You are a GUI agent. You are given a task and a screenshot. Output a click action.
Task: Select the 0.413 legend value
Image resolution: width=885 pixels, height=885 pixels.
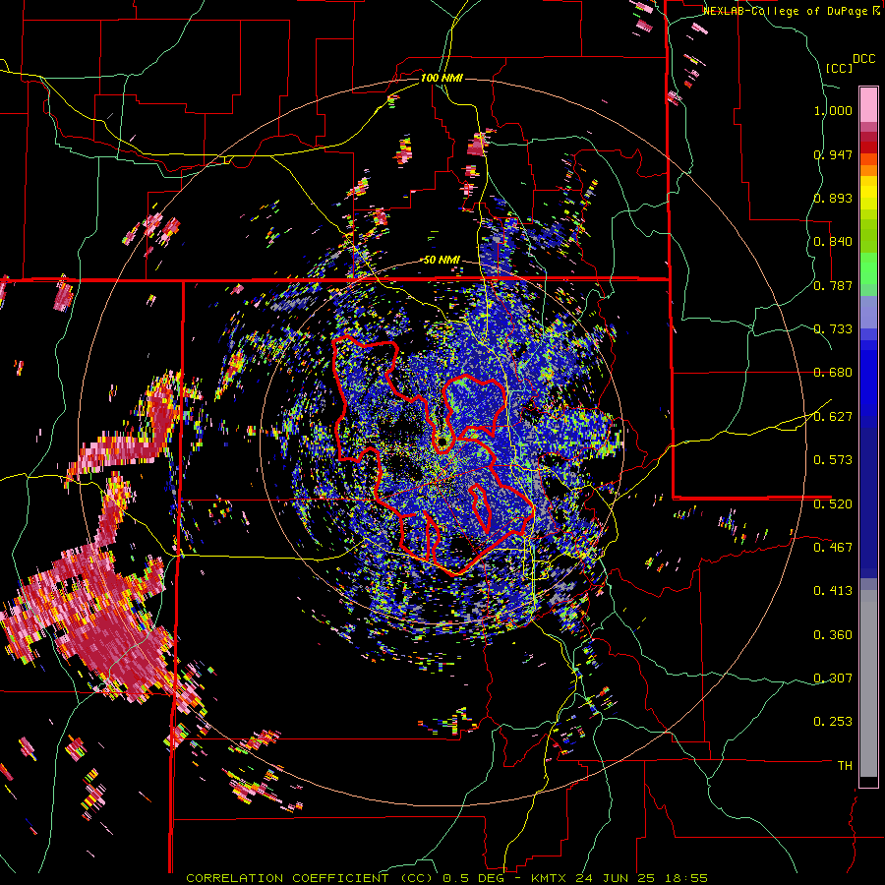pos(833,591)
